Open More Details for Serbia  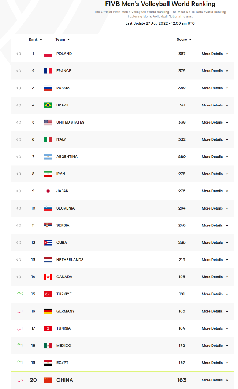215,226
